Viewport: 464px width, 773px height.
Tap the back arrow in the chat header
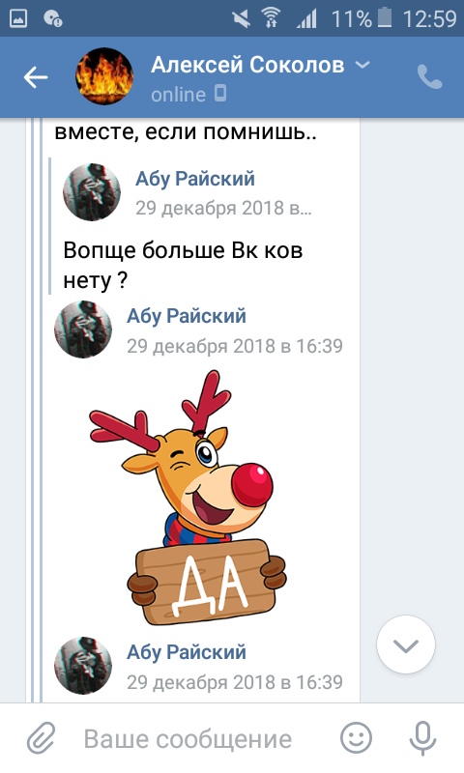click(x=36, y=77)
